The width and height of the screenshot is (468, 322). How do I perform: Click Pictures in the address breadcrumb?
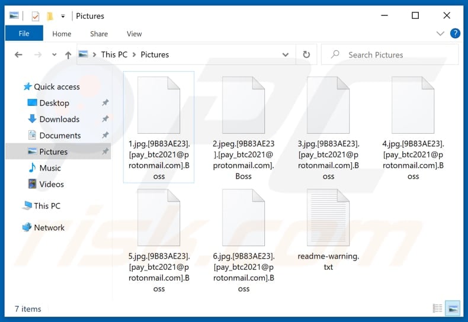(155, 54)
